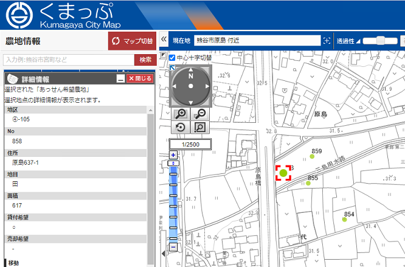This screenshot has width=405, height=267.
Task: Minimize the 詳細情報 panel
Action: point(120,78)
